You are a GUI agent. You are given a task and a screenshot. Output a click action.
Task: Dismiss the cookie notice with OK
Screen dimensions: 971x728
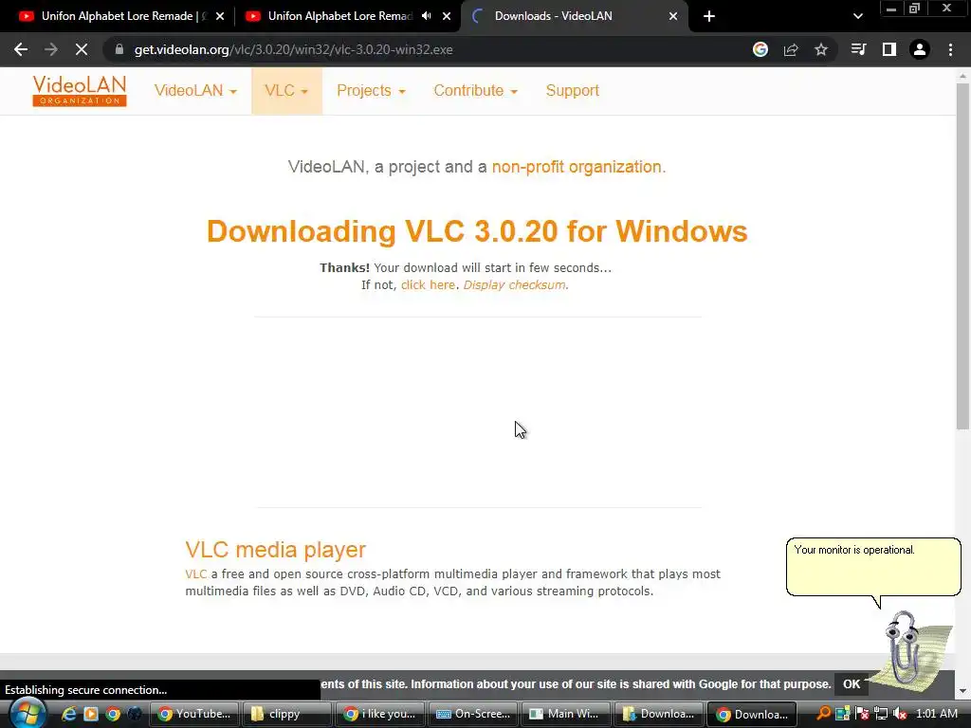click(x=852, y=684)
